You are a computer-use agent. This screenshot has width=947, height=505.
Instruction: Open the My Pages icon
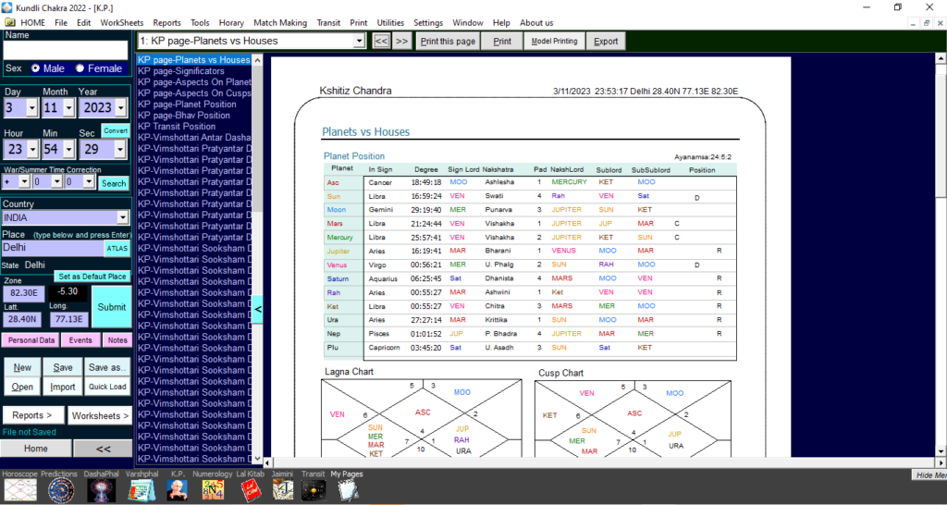pos(348,490)
